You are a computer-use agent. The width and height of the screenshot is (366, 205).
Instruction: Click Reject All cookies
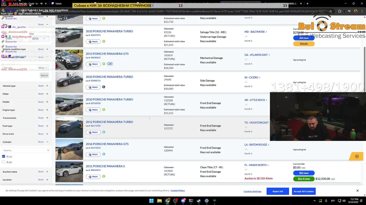tap(278, 191)
